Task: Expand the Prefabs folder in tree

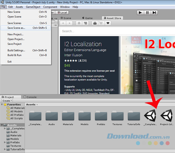Action: pos(5,142)
